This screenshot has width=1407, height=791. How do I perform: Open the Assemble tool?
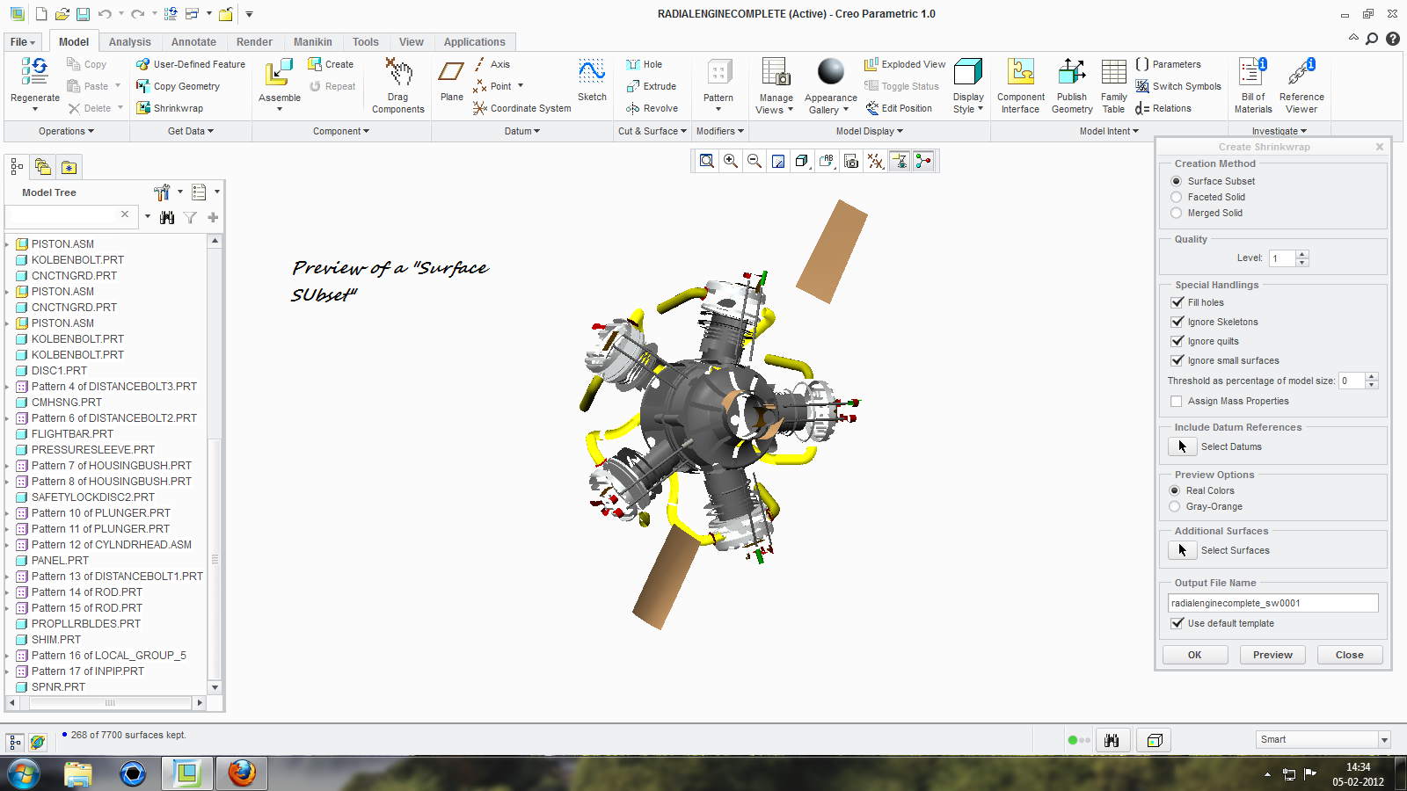(x=280, y=72)
